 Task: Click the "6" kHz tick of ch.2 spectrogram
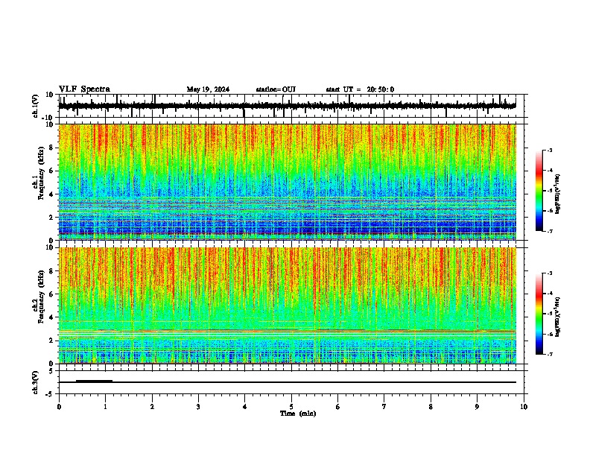(52, 294)
